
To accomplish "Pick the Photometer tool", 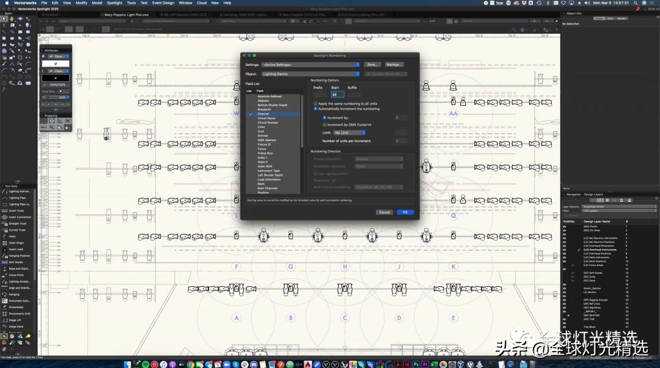I will click(16, 307).
